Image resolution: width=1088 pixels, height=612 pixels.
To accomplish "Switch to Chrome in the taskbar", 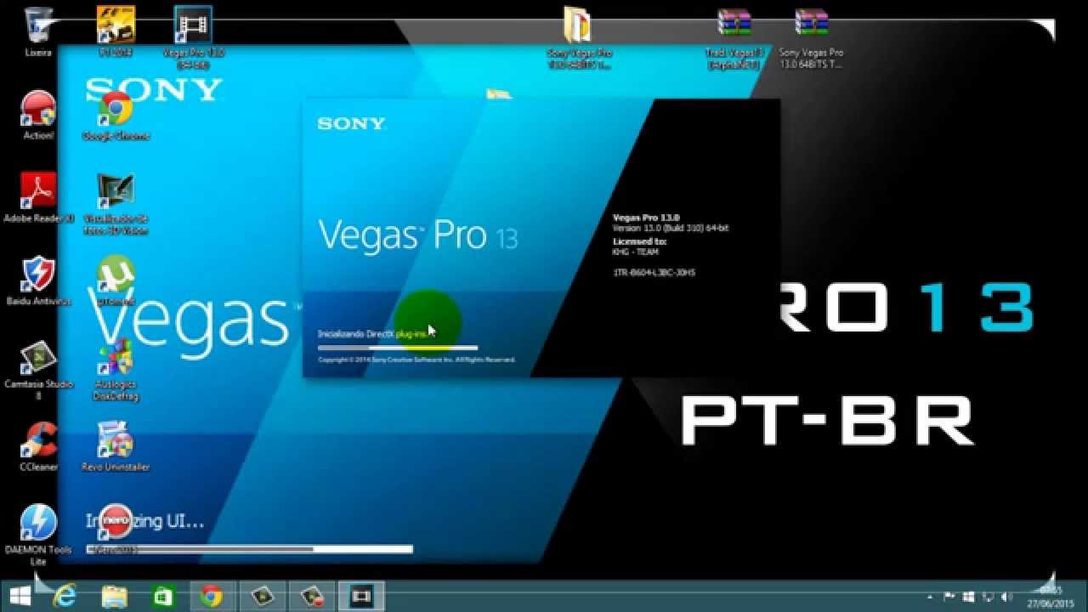I will pyautogui.click(x=212, y=596).
